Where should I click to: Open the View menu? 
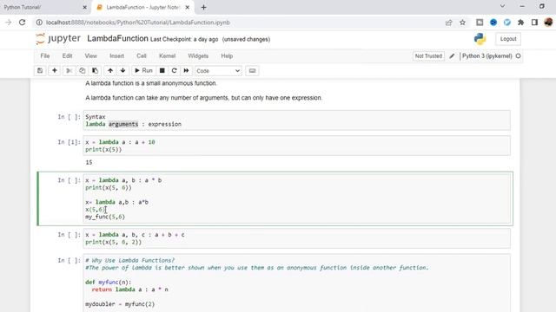[x=90, y=55]
